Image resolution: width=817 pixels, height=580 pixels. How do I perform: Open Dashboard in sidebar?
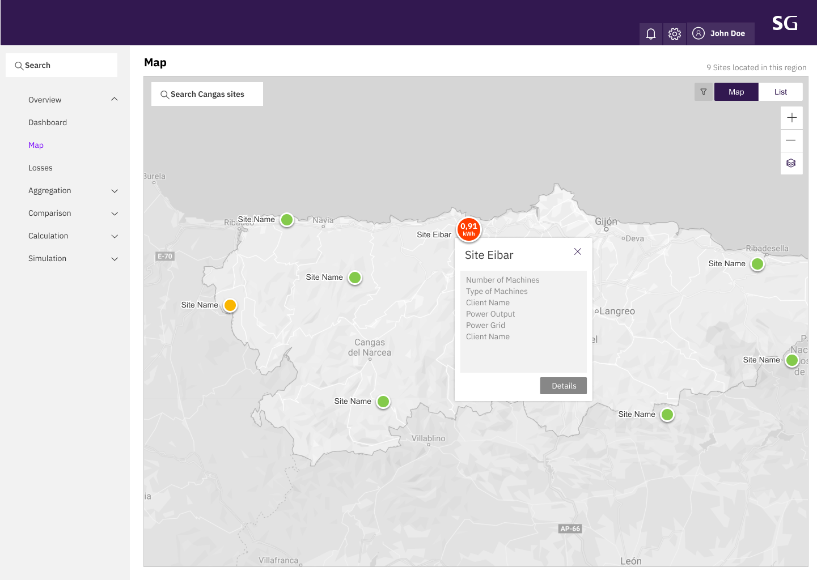point(48,122)
